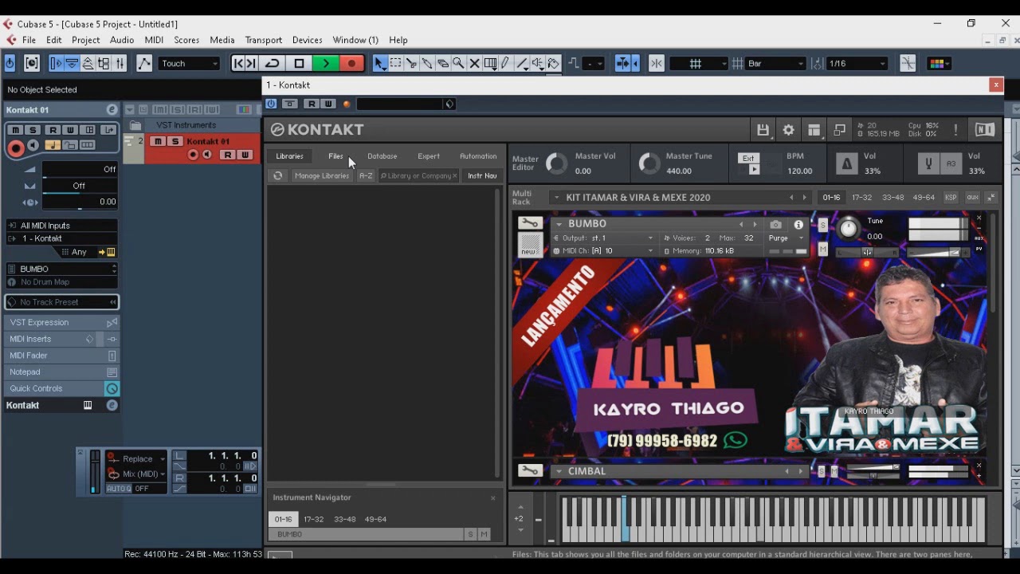Solo the Kontakt 01 track in track list
Screen dimensions: 1020x574
click(174, 141)
